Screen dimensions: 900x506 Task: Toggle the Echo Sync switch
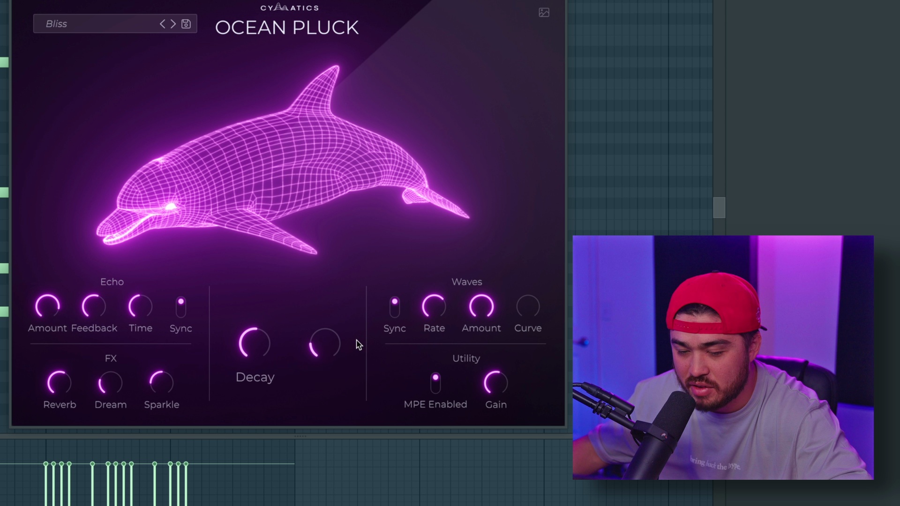pyautogui.click(x=181, y=307)
